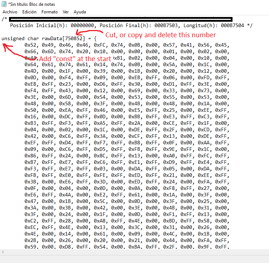Click byte 0x9E in the 0x09 row
The width and height of the screenshot is (269, 263).
pos(169,149)
